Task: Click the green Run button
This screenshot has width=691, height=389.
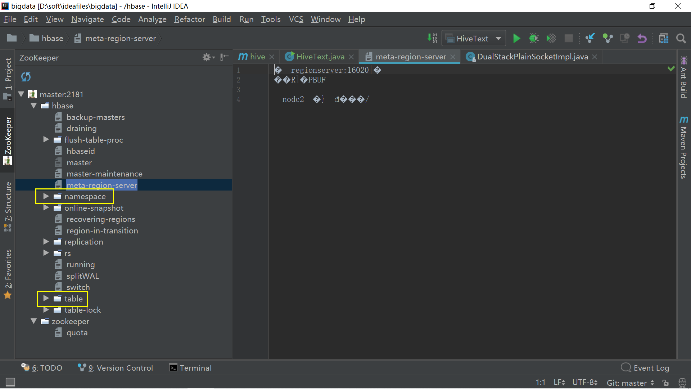Action: pos(516,38)
